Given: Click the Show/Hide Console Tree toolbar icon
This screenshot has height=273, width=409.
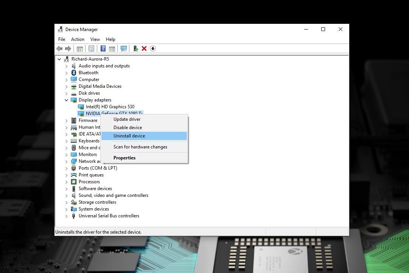Looking at the screenshot, I should pyautogui.click(x=80, y=48).
